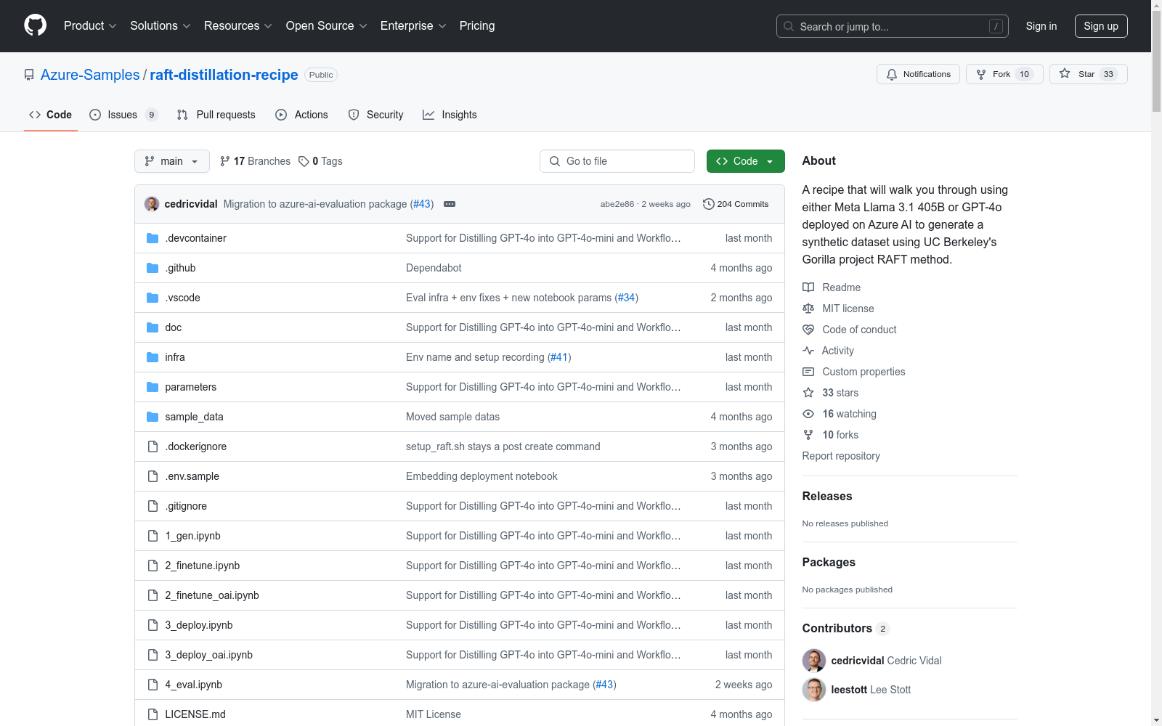
Task: Expand commit message with the ellipsis icon
Action: click(450, 204)
